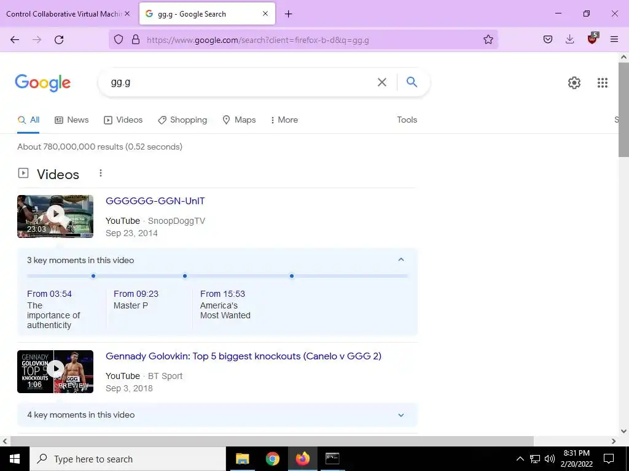Reload the current page
The image size is (629, 471).
(x=59, y=40)
